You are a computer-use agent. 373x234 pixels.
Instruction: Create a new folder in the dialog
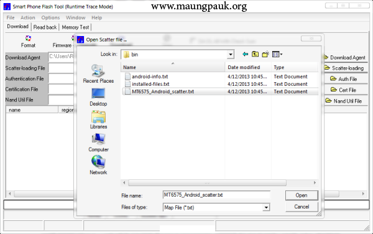265,54
